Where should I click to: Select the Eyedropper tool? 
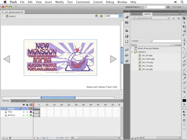pos(184,78)
